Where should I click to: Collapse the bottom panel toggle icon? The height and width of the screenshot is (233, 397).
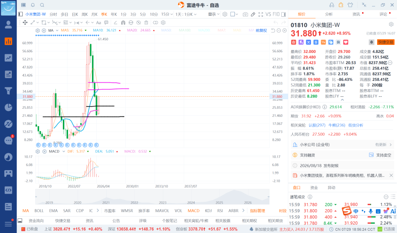(20, 221)
